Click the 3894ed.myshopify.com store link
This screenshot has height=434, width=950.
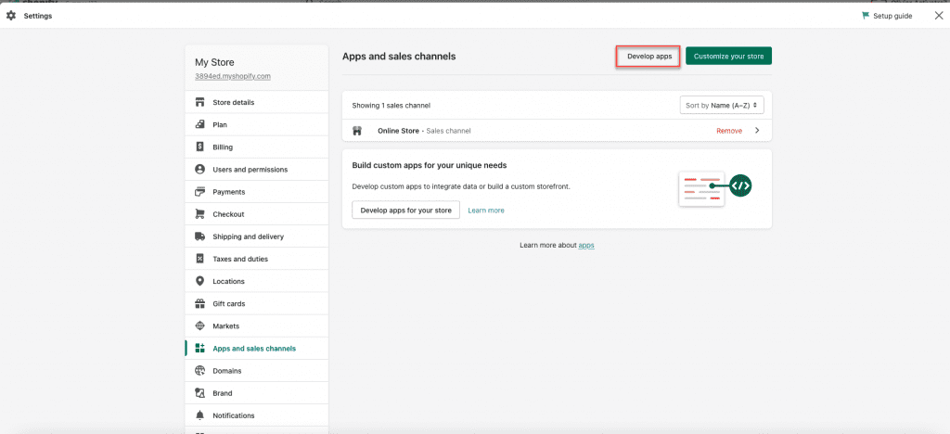click(x=233, y=76)
